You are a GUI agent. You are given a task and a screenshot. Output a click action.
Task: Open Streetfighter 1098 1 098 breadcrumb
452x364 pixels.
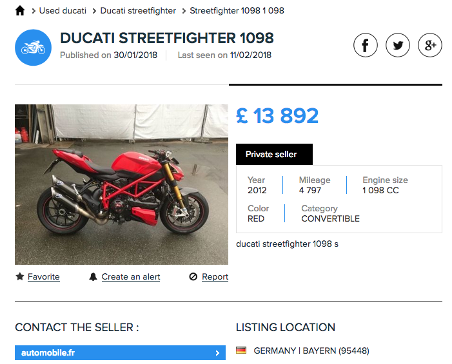pos(237,11)
